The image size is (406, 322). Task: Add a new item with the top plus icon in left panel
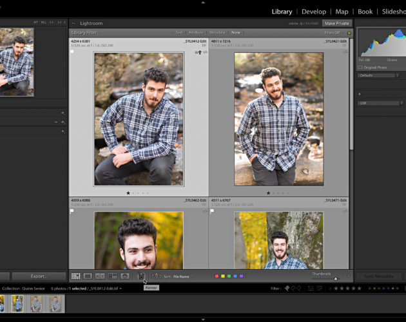[x=63, y=113]
